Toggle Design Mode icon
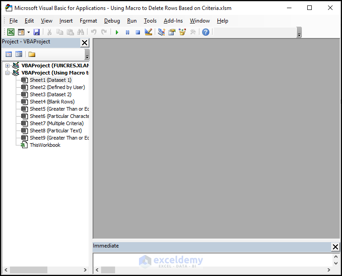The height and width of the screenshot is (276, 342). (148, 32)
